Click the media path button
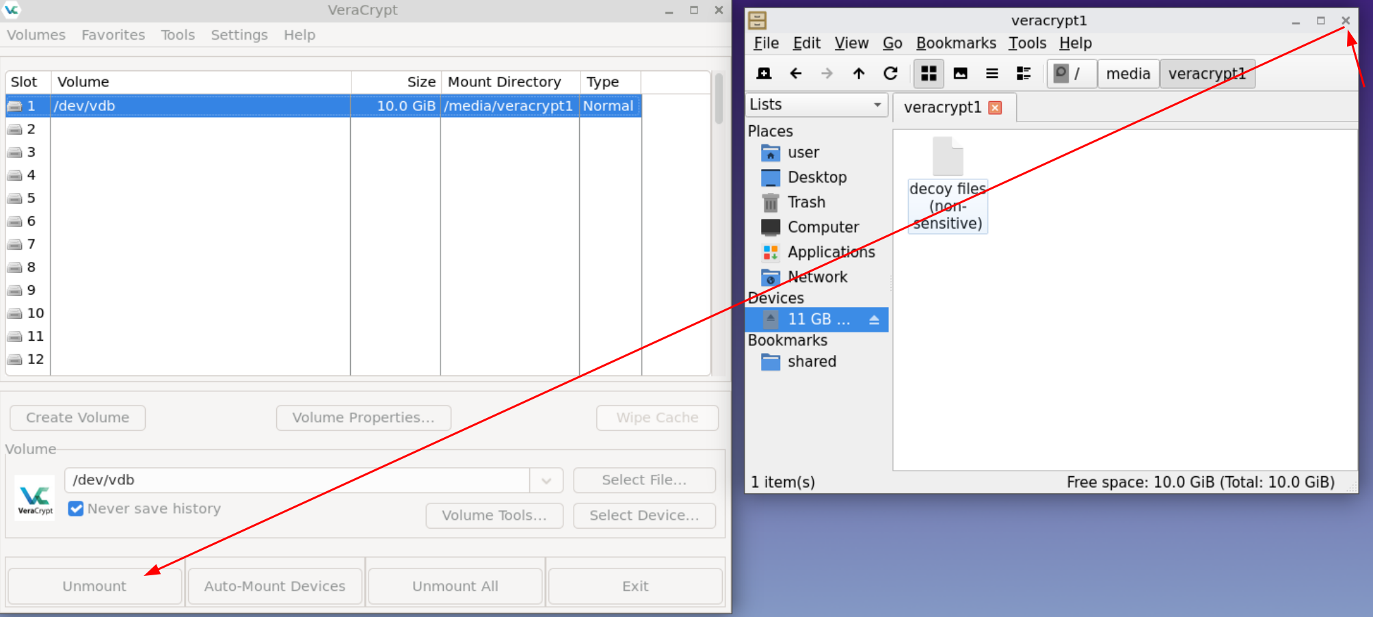This screenshot has width=1373, height=617. click(x=1128, y=73)
